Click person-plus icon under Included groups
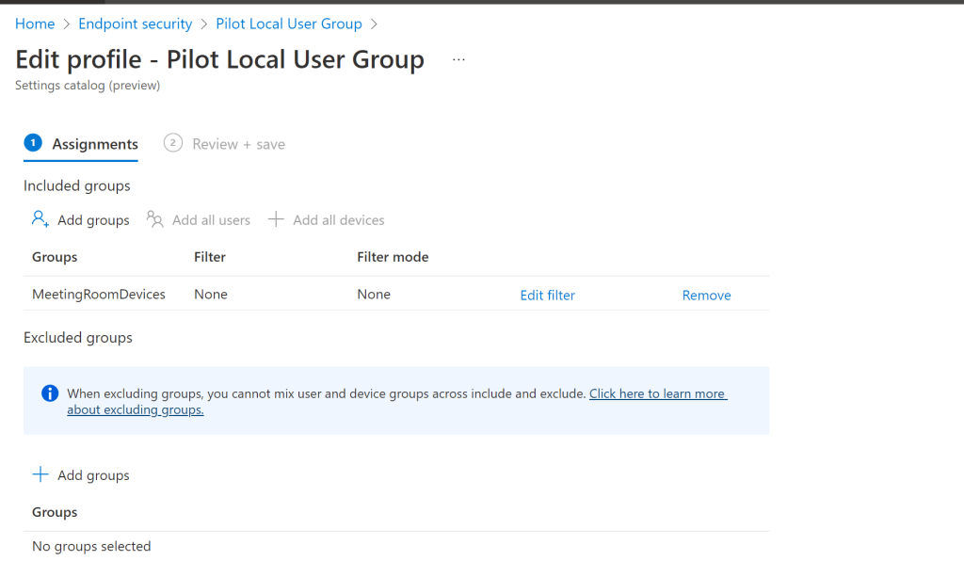964x561 pixels. click(x=40, y=219)
